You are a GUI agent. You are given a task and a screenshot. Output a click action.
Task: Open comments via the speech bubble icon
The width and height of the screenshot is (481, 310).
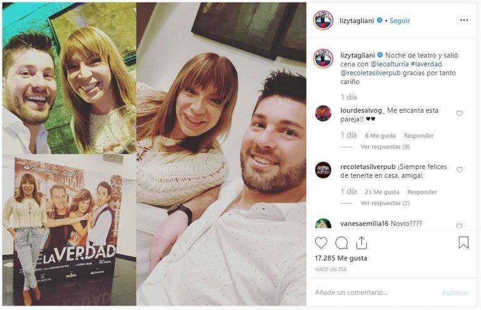[x=341, y=243]
